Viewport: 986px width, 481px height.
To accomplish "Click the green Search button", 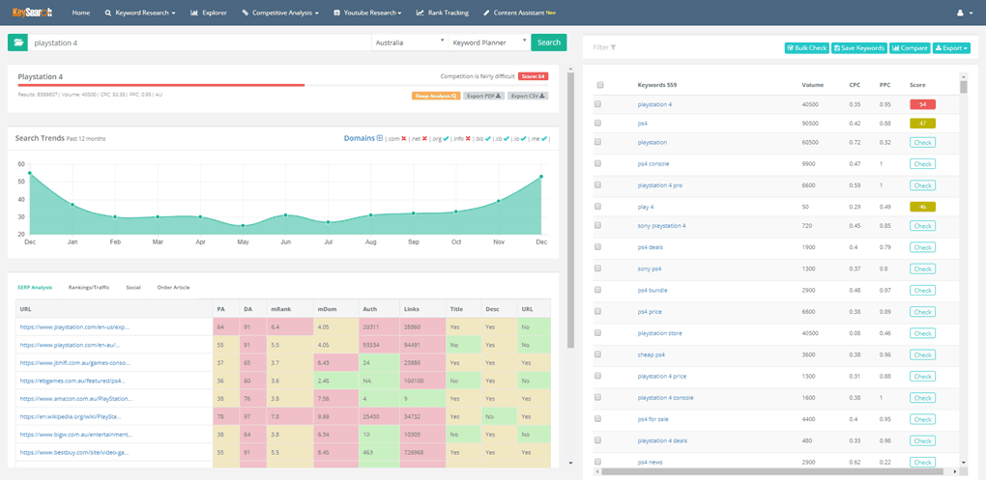I will [x=549, y=42].
